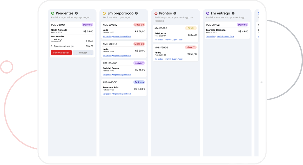Click the red Prontos status circle icon
Screen dimensions: 303x165
[156, 13]
